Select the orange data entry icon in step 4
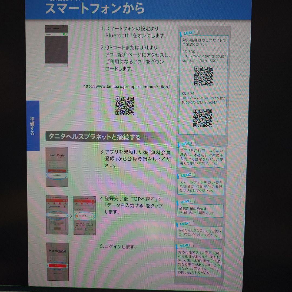Image resolution: width=292 pixels, height=292 pixels. (77, 216)
